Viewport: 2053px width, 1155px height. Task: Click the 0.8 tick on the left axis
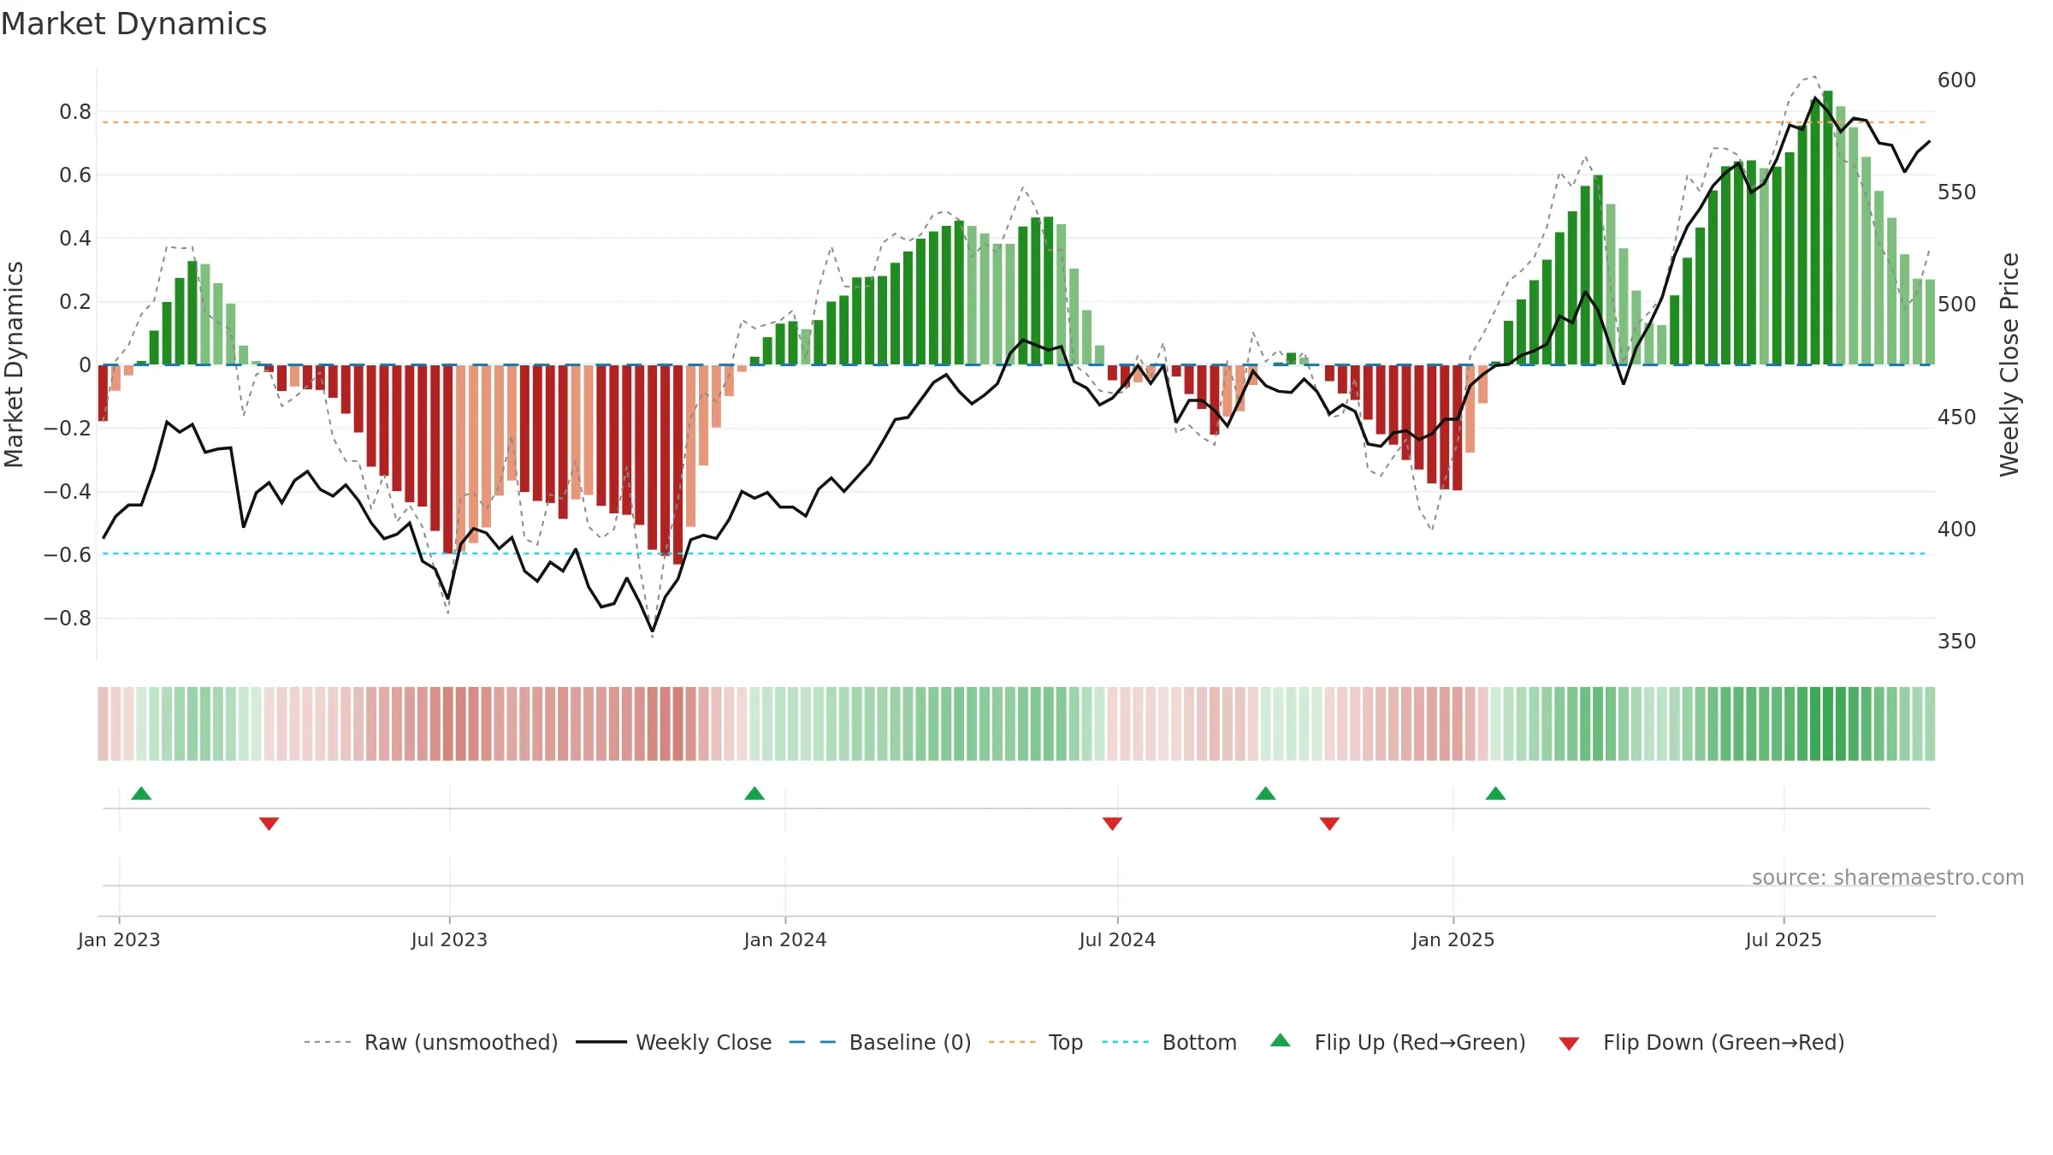click(x=75, y=112)
